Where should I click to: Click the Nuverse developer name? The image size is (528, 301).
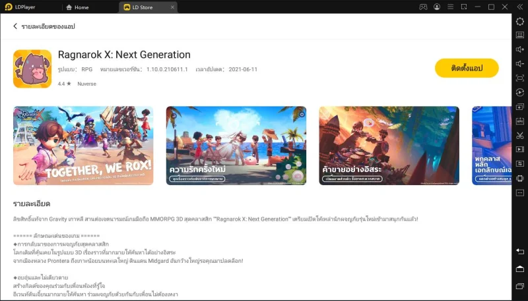[86, 84]
